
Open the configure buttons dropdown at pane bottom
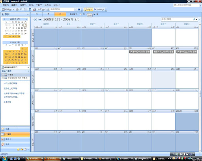point(28,149)
